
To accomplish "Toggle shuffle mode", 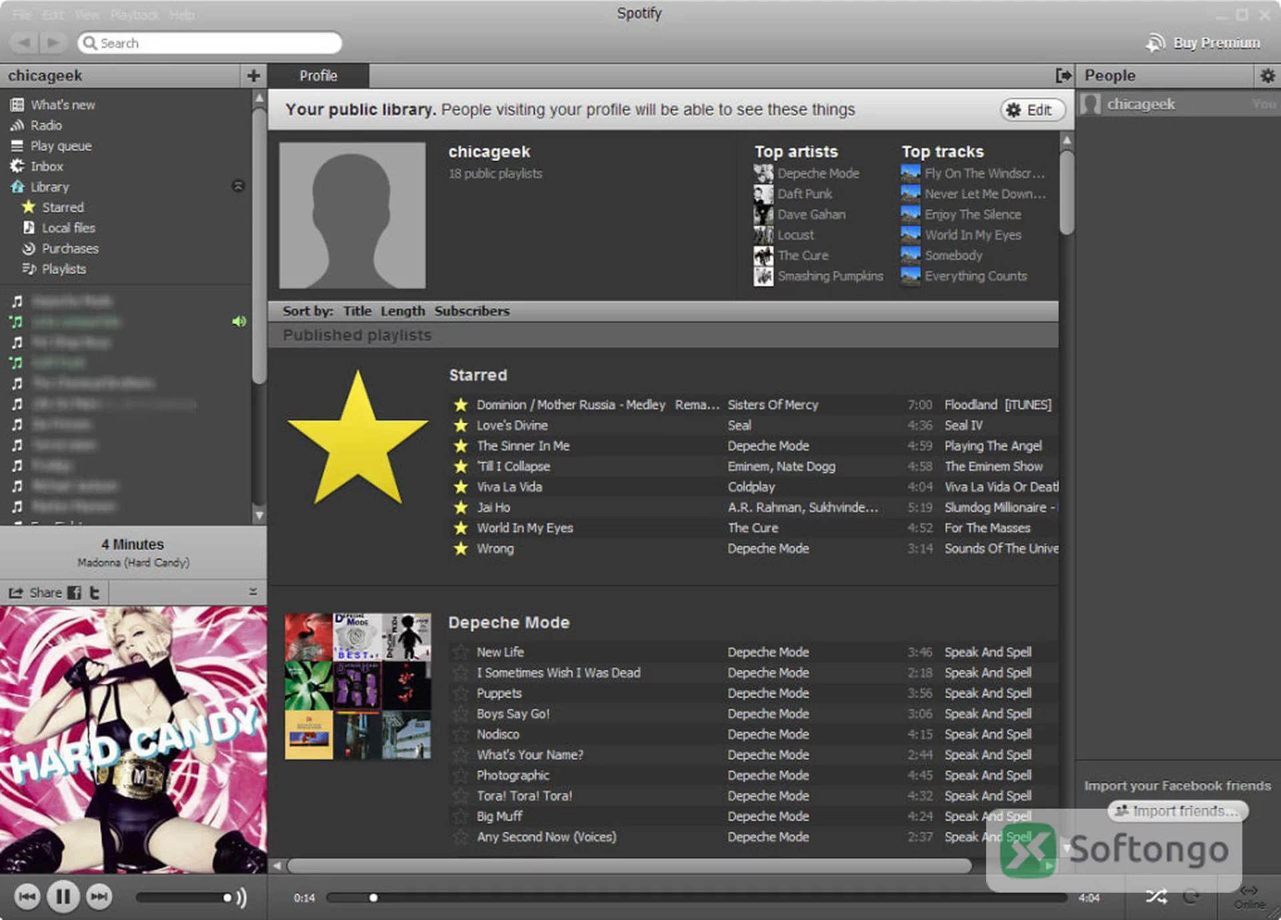I will (x=1156, y=897).
